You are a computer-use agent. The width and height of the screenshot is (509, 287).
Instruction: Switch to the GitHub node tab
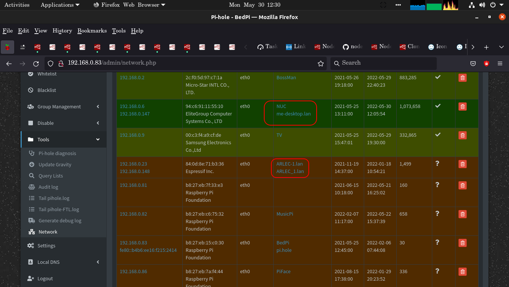tap(353, 47)
